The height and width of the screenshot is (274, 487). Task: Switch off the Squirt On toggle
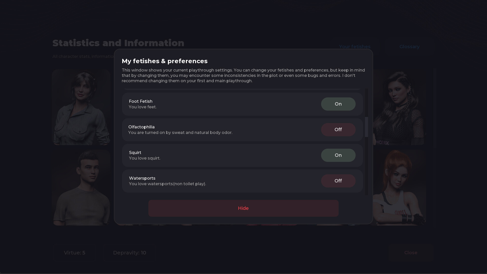[338, 155]
